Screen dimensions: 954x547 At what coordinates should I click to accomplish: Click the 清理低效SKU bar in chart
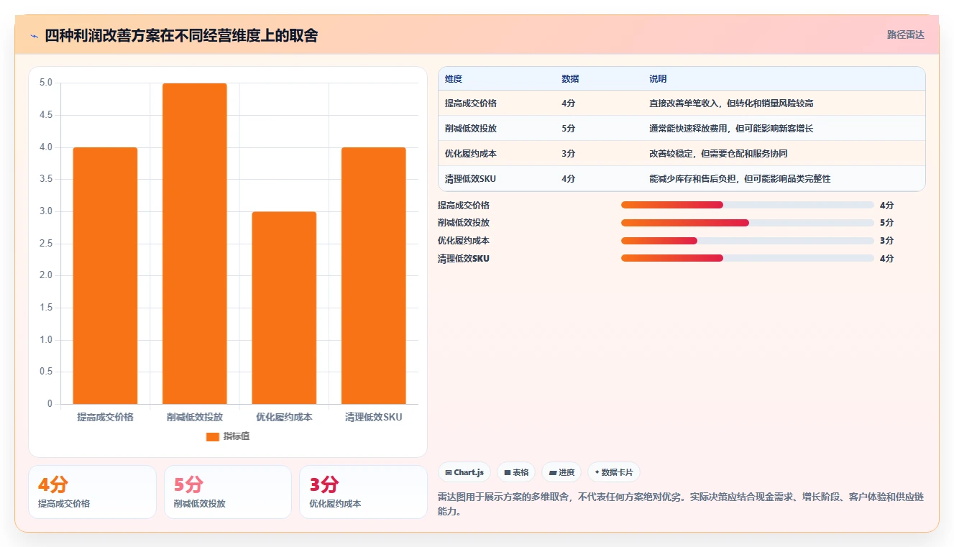click(373, 275)
